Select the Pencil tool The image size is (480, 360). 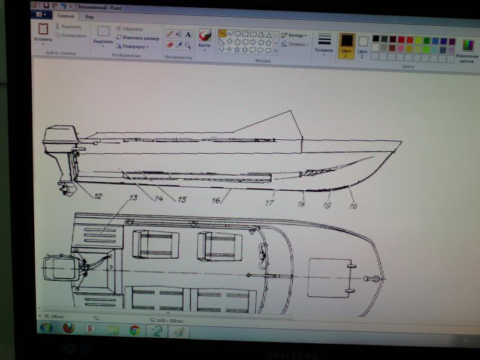click(170, 34)
